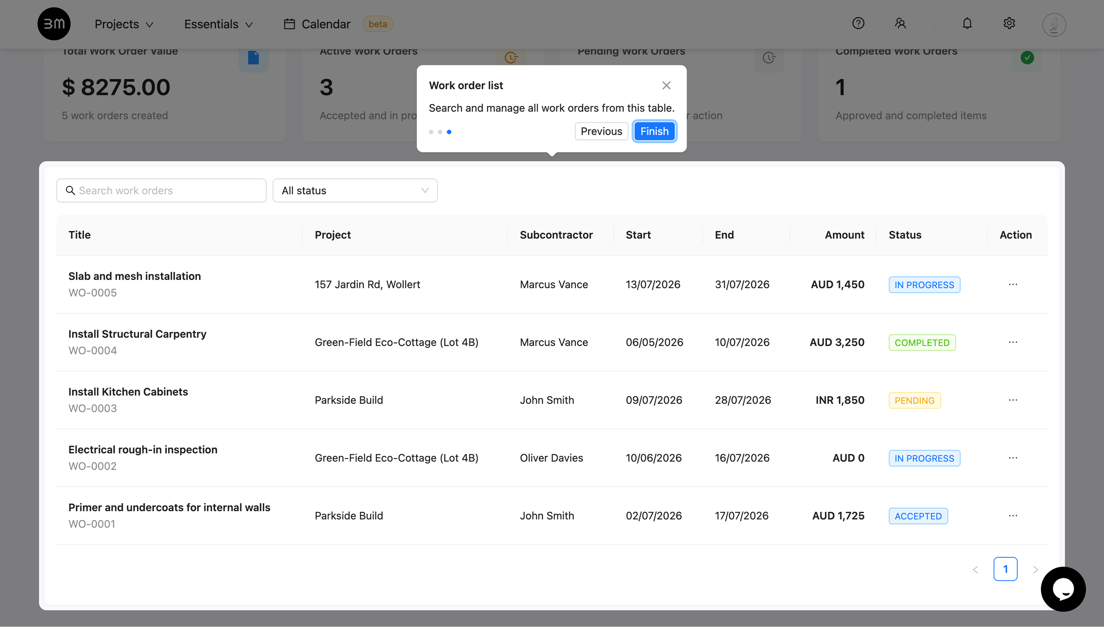Open actions menu for WO-0005

(x=1013, y=284)
